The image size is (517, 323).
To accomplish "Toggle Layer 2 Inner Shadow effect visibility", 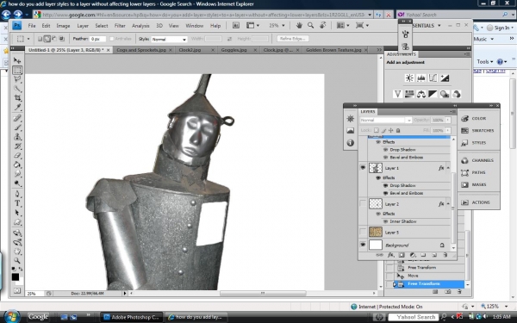I will pos(385,221).
